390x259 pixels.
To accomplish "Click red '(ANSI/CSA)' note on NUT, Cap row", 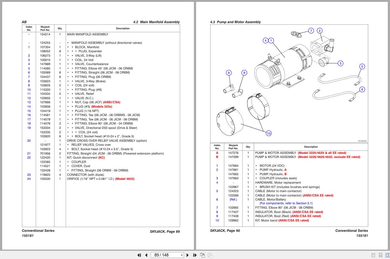I will (112, 102).
